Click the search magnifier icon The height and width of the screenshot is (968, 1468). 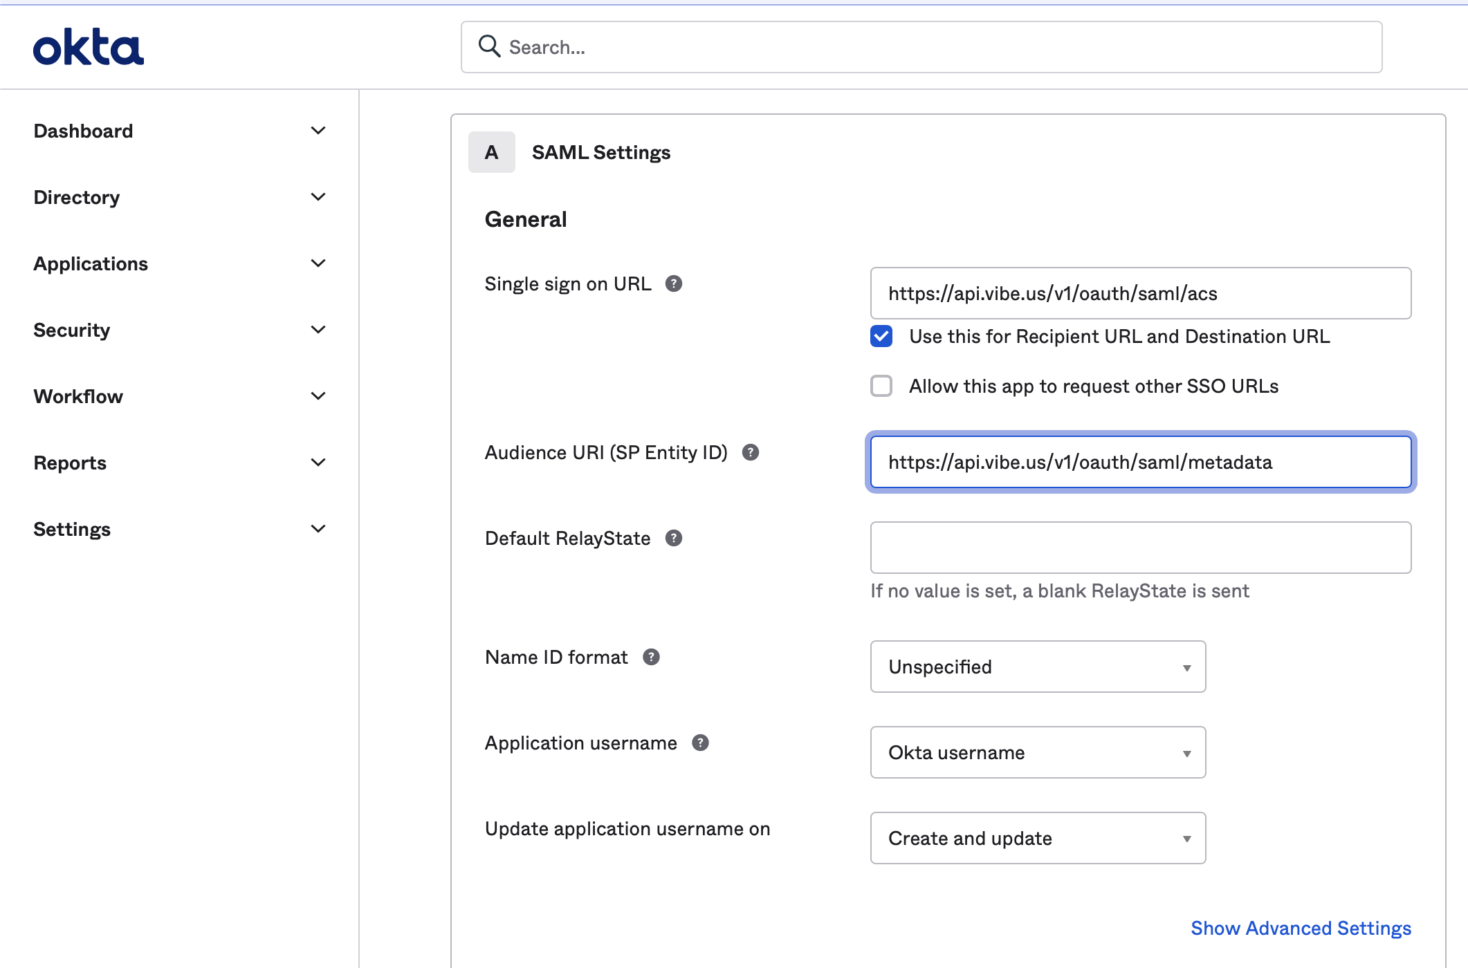[489, 46]
